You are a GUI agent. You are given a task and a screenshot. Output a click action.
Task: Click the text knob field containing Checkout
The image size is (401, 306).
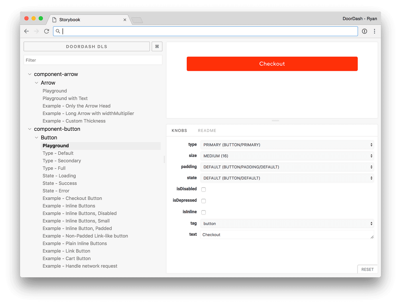point(287,235)
